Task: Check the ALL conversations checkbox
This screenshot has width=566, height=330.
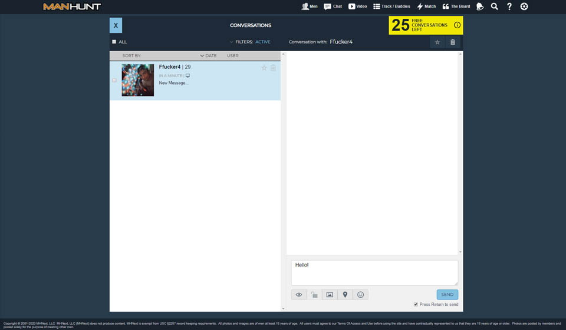Action: [114, 42]
